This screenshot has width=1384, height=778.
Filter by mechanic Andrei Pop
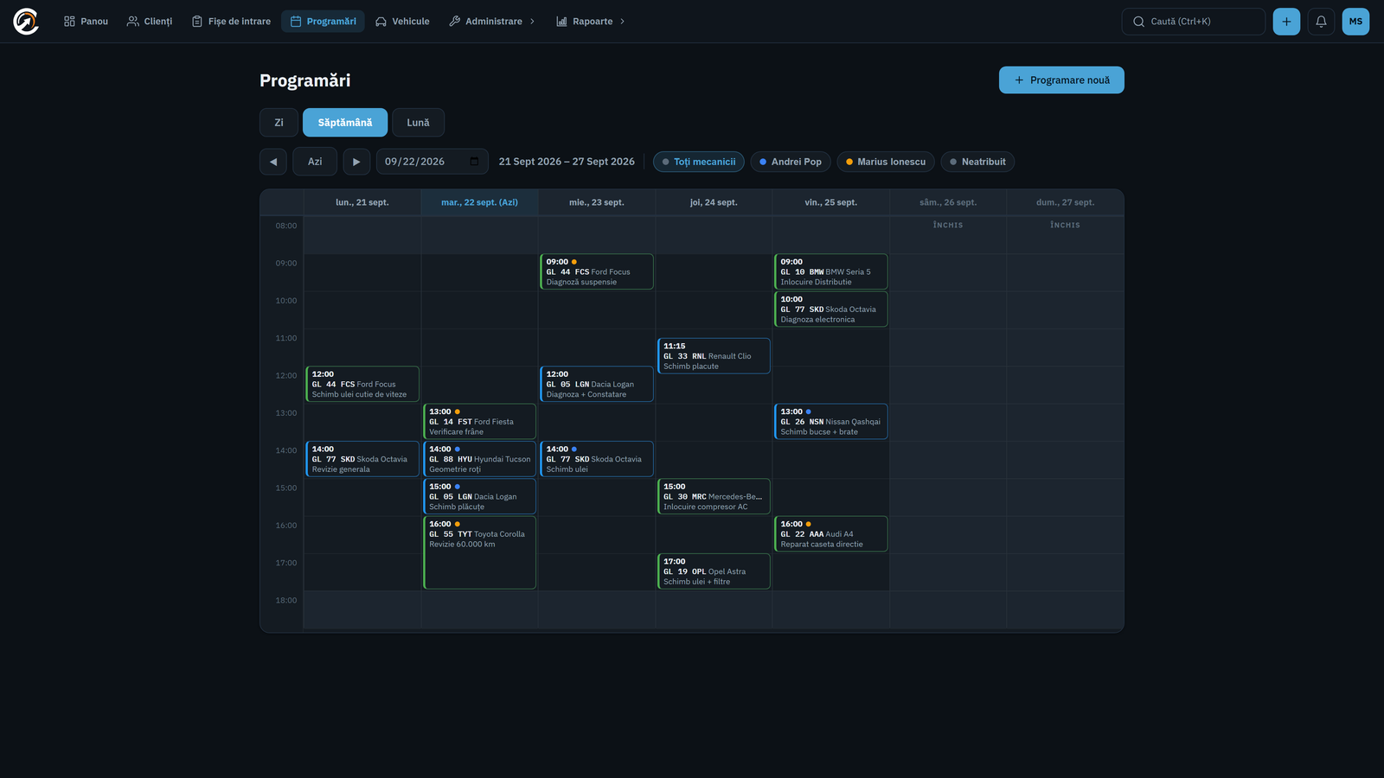[x=791, y=162]
